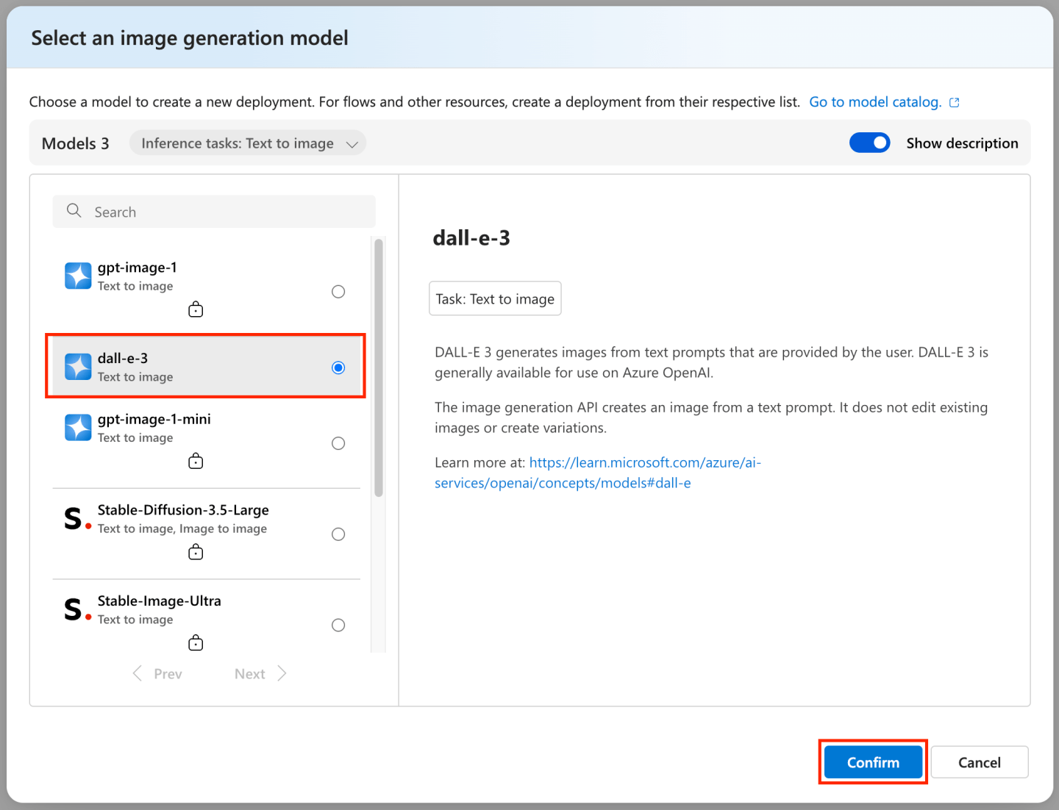Select the Stable-Diffusion-3.5-Large radio button
The width and height of the screenshot is (1059, 810).
[x=338, y=534]
